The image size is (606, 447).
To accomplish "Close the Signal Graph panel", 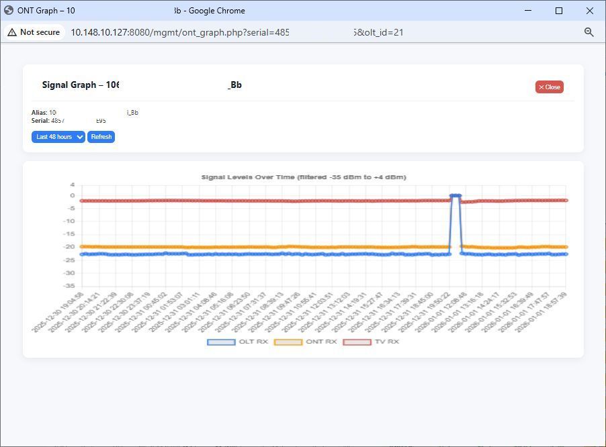I will [x=549, y=87].
